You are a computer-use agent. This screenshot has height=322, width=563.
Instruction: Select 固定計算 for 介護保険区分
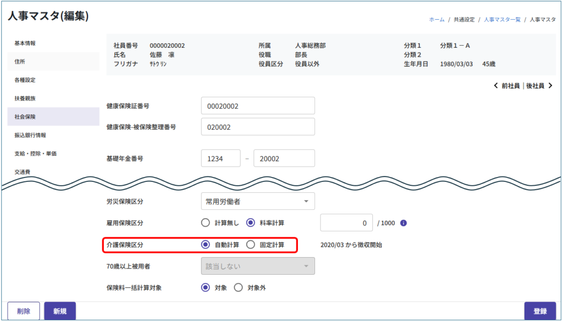click(251, 245)
